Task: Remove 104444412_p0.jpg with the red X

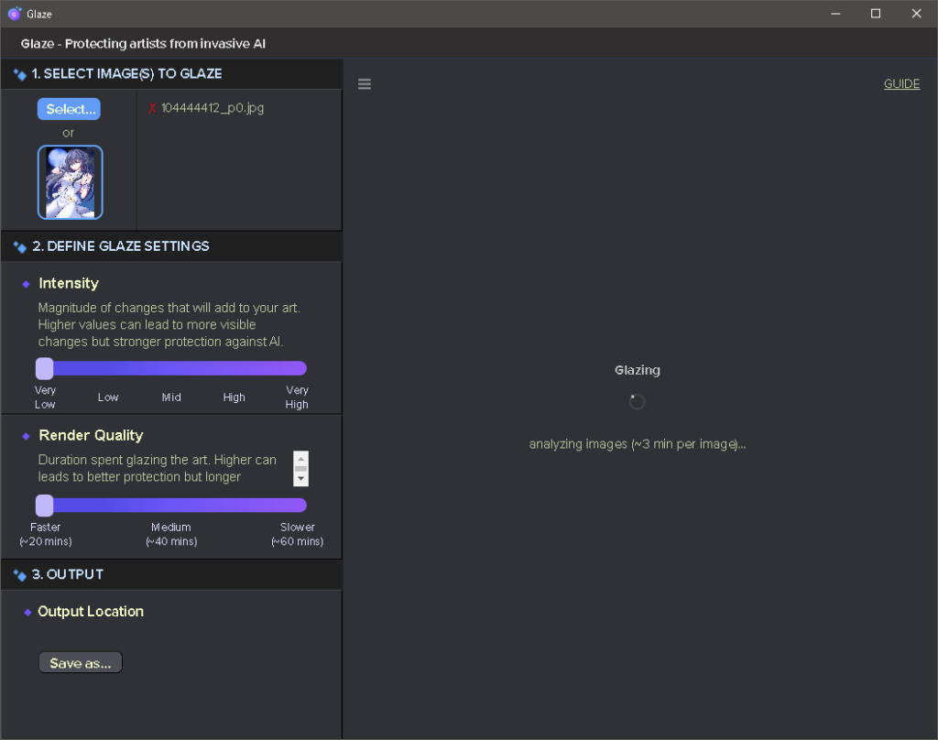Action: click(153, 108)
